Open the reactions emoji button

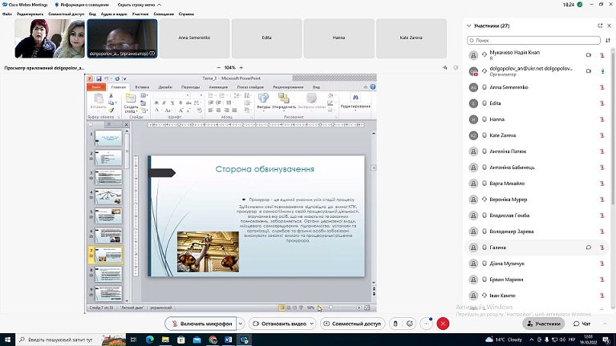pyautogui.click(x=409, y=324)
